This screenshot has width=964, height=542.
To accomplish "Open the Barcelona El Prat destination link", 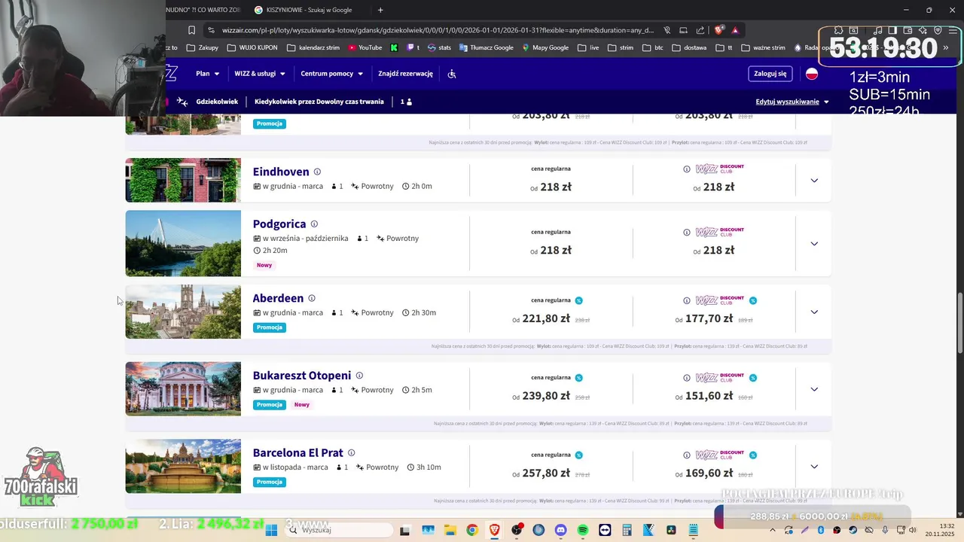I will pyautogui.click(x=298, y=453).
